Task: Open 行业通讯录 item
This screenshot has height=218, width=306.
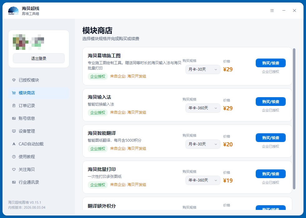Action: [39, 182]
